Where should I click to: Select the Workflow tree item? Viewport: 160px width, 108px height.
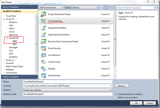pyautogui.click(x=13, y=57)
